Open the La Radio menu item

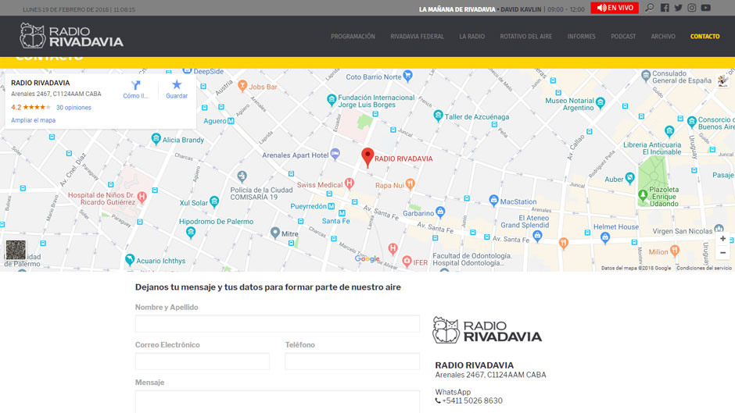click(472, 37)
